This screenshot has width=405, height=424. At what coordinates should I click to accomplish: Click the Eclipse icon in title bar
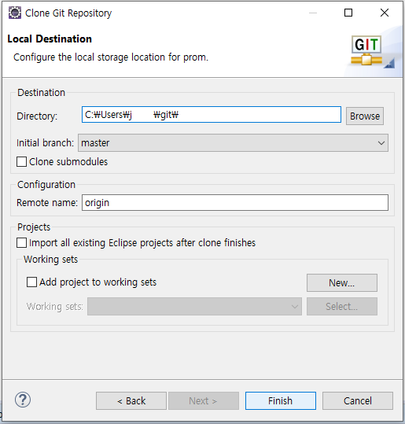tap(15, 13)
